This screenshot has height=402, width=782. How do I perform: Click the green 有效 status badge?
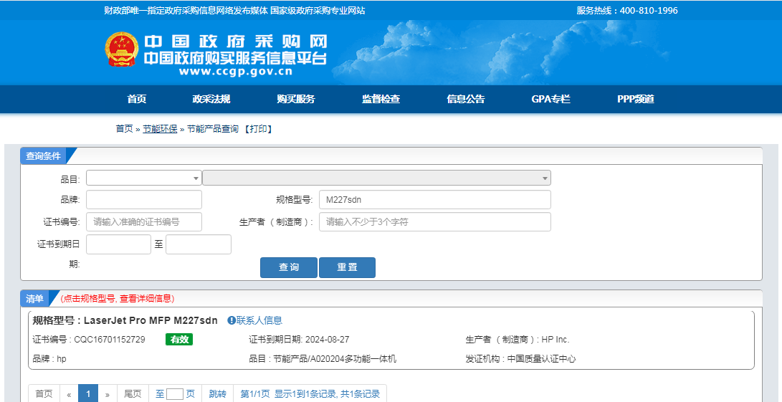(179, 339)
